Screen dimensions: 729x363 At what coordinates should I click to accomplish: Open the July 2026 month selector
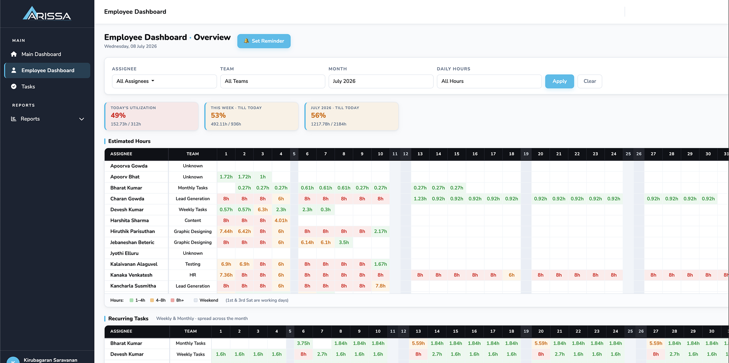click(381, 81)
